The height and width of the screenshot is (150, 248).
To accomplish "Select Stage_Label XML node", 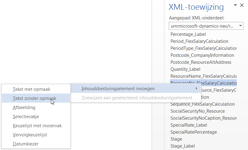I will pos(182,146).
